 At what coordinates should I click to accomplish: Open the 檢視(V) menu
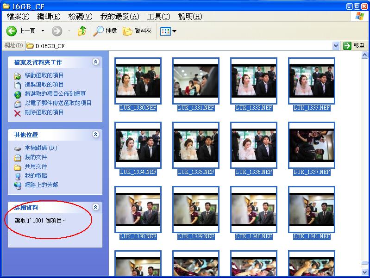(x=80, y=17)
